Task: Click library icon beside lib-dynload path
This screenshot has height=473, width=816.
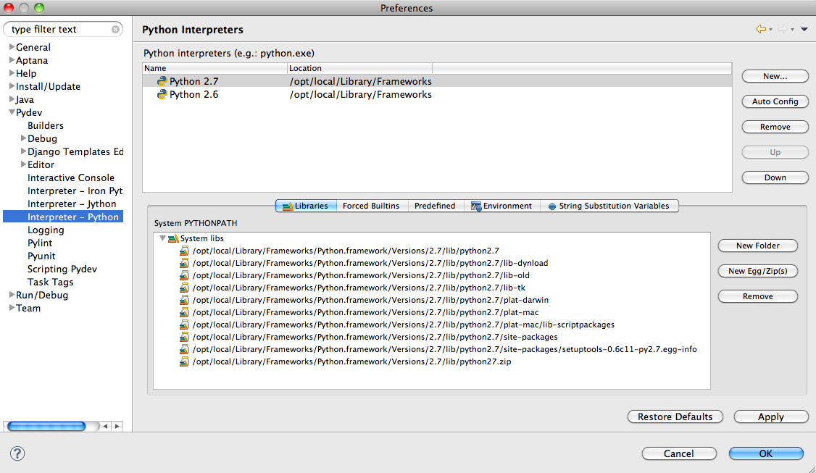Action: click(x=184, y=263)
